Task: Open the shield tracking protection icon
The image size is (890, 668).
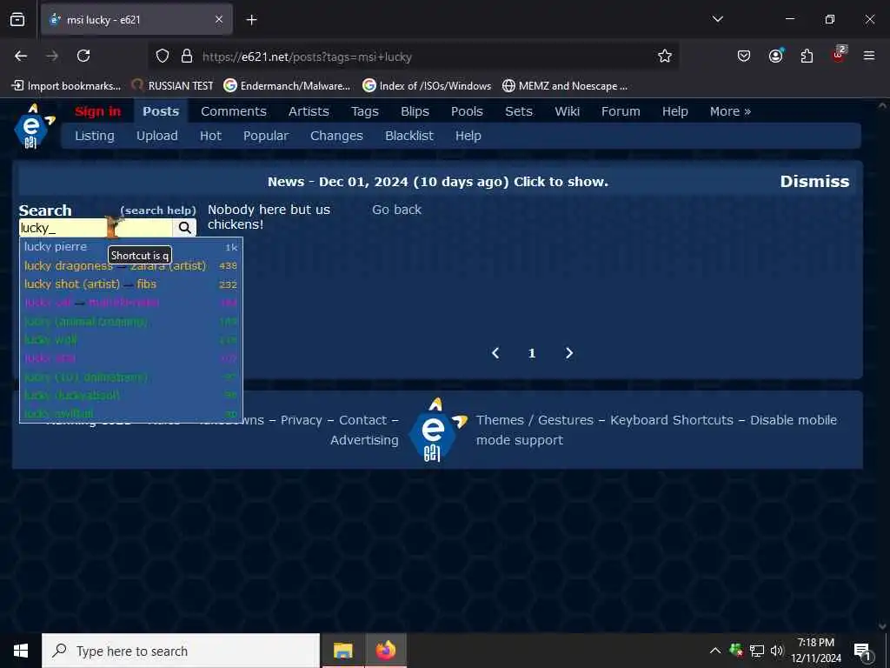Action: click(163, 57)
